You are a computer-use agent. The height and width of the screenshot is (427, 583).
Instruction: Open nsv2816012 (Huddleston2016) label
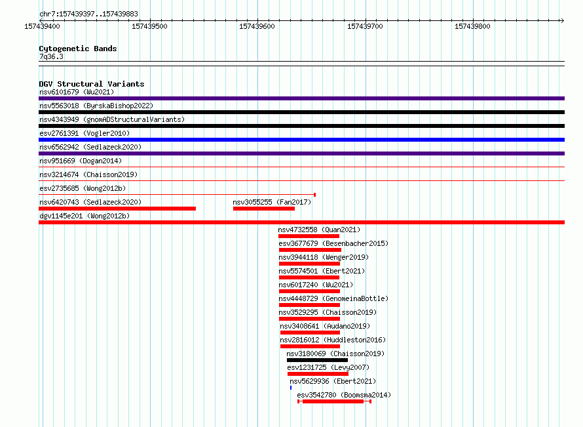coord(333,340)
